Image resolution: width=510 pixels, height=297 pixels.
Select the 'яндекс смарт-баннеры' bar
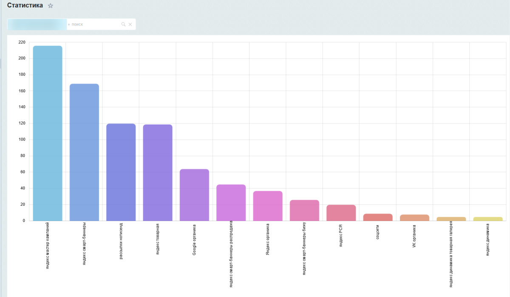point(84,152)
